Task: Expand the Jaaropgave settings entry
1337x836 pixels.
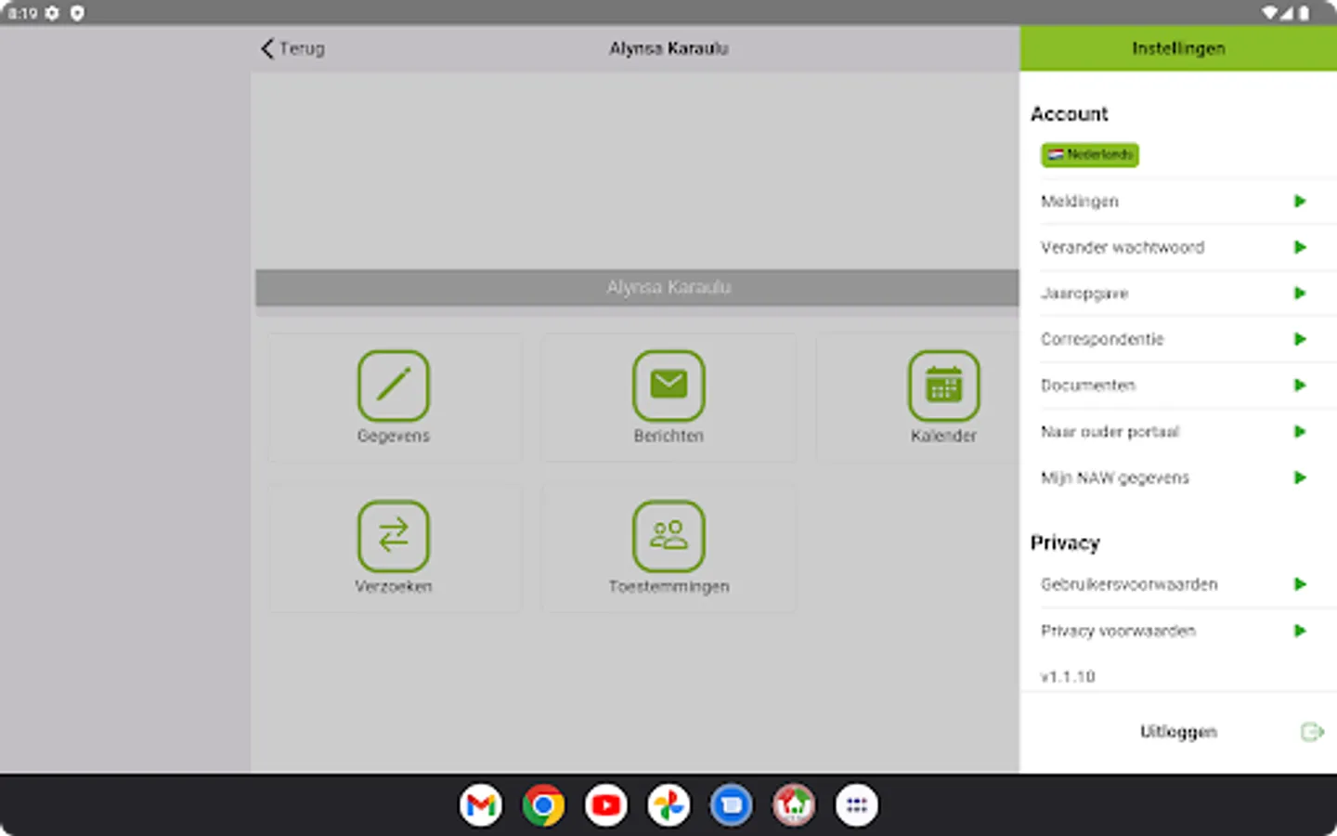Action: point(1179,293)
